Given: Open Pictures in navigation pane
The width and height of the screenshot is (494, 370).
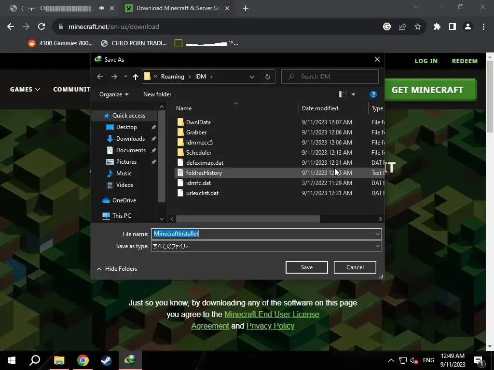Looking at the screenshot, I should click(126, 162).
